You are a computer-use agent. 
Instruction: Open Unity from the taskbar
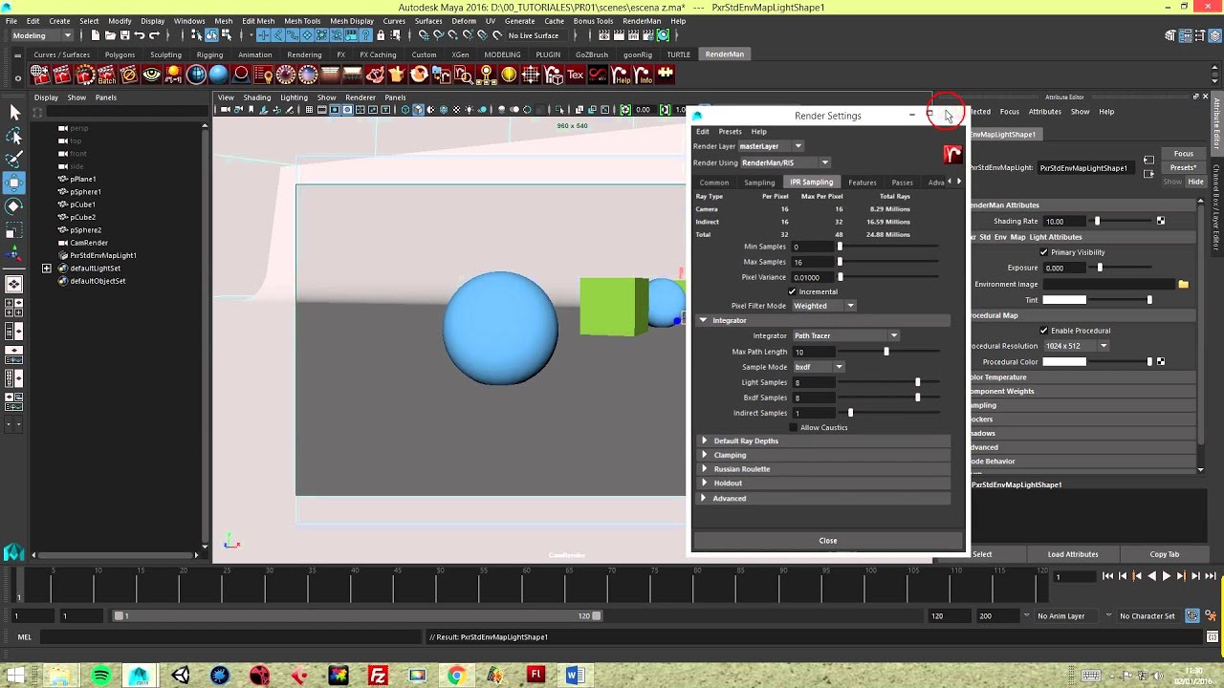pos(180,676)
